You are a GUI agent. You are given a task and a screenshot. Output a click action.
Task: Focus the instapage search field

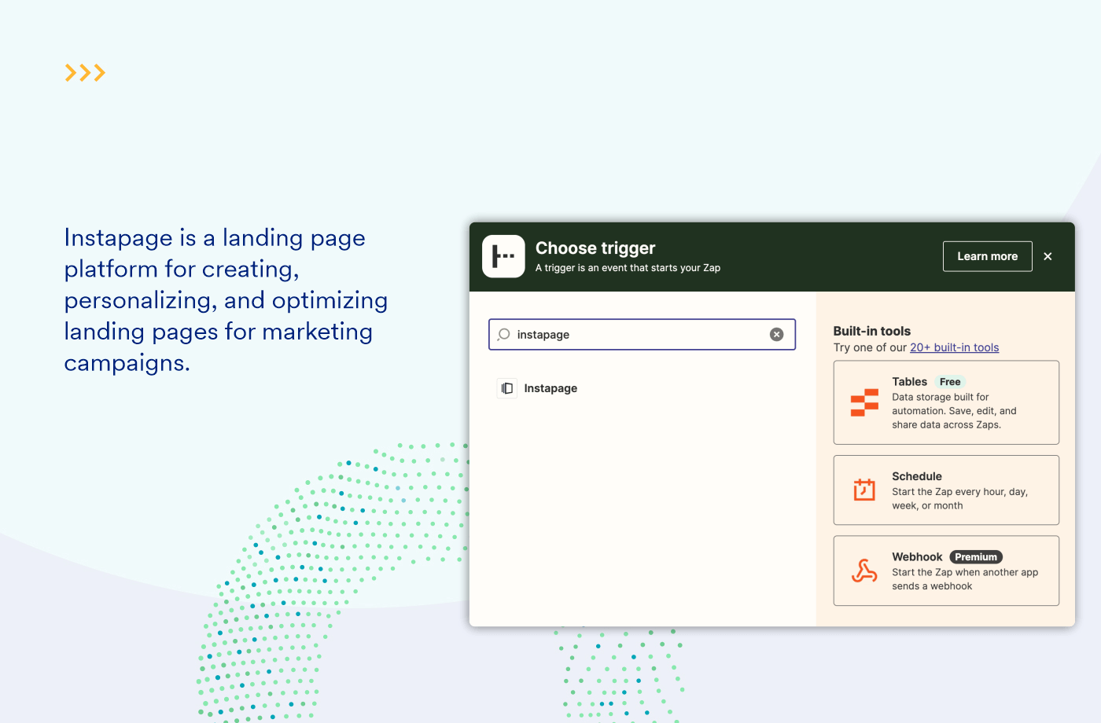(642, 334)
